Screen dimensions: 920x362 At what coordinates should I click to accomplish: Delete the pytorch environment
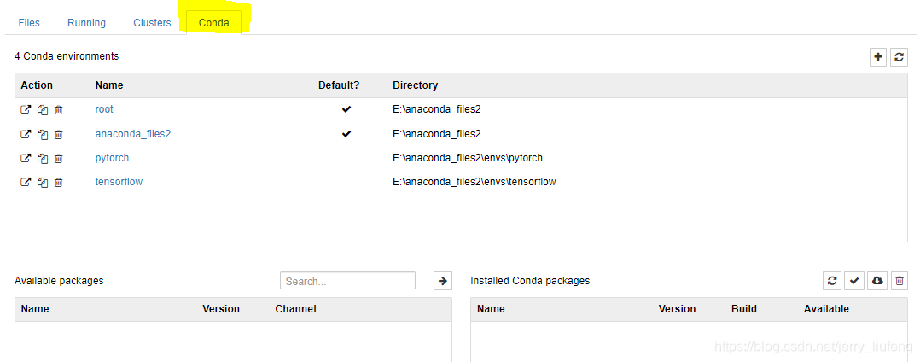(59, 159)
